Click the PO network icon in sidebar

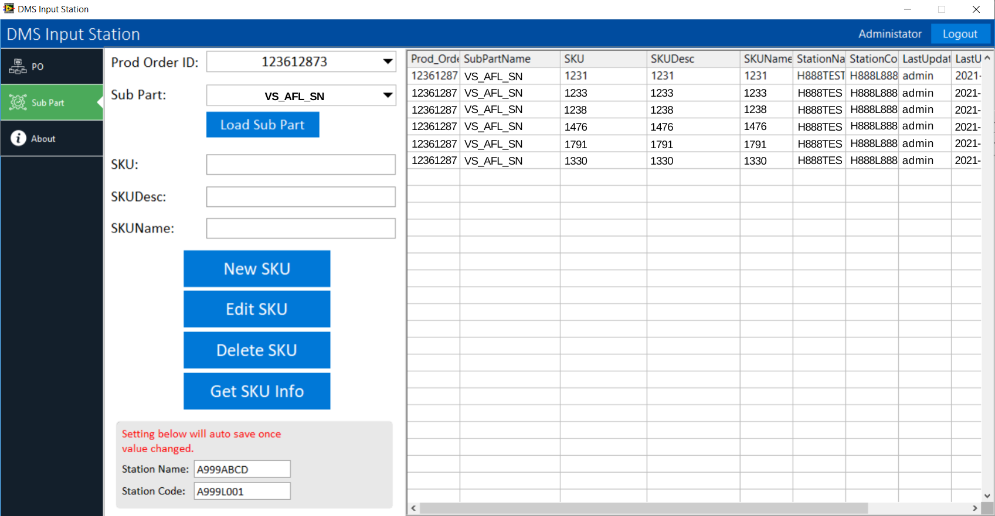[18, 66]
